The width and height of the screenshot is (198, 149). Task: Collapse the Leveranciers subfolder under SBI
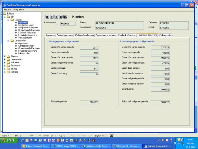click(x=8, y=41)
